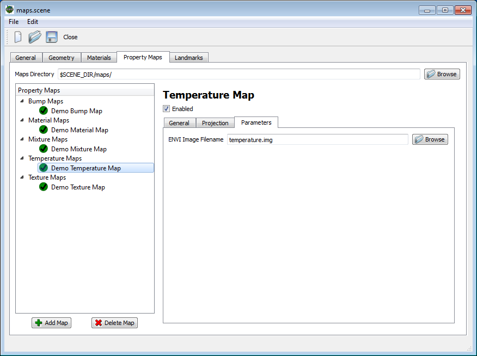Open a scene using the folder icon
The image size is (477, 356).
(x=34, y=36)
